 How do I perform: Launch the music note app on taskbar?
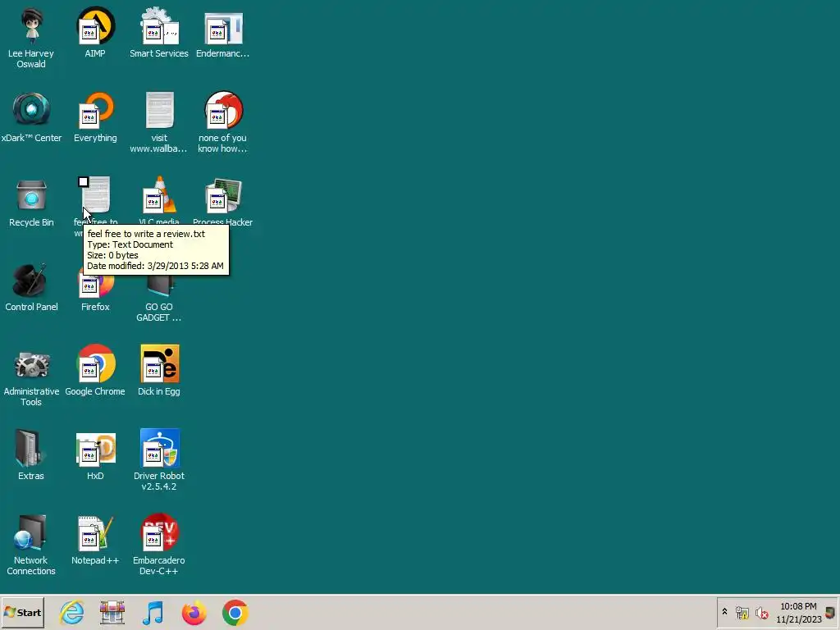click(x=153, y=613)
